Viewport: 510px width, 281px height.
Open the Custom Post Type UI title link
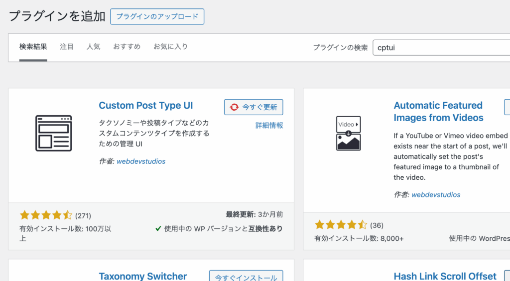point(145,105)
